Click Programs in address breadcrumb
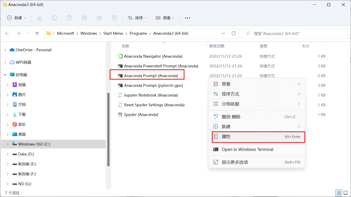 (138, 33)
